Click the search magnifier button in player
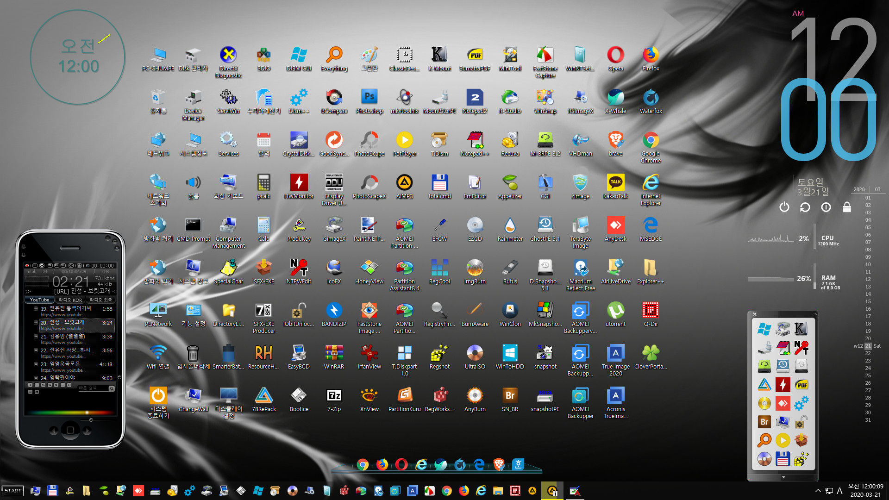The width and height of the screenshot is (889, 500). pos(112,388)
